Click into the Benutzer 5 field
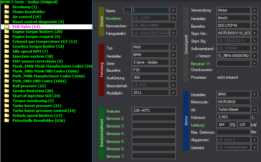Viewport: 261px width, 162px height. (154, 141)
